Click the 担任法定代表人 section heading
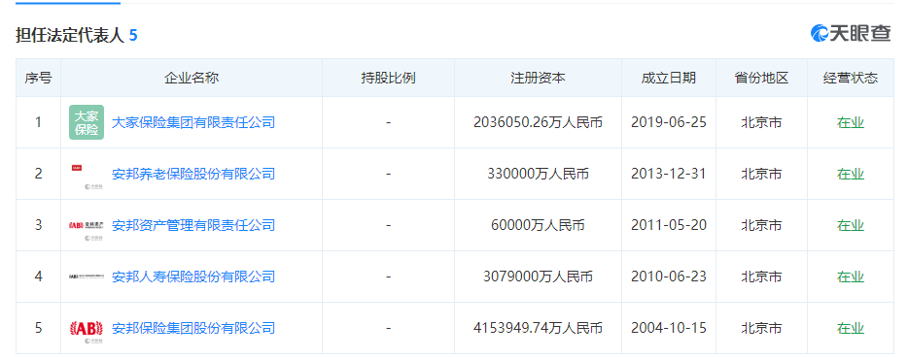 (69, 35)
